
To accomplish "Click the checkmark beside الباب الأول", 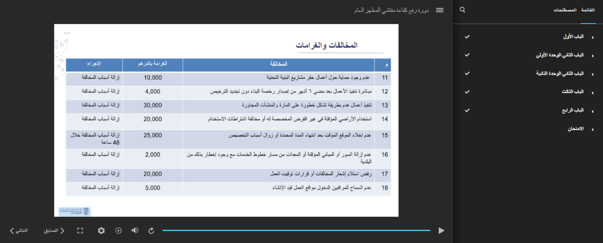I will coord(467,37).
